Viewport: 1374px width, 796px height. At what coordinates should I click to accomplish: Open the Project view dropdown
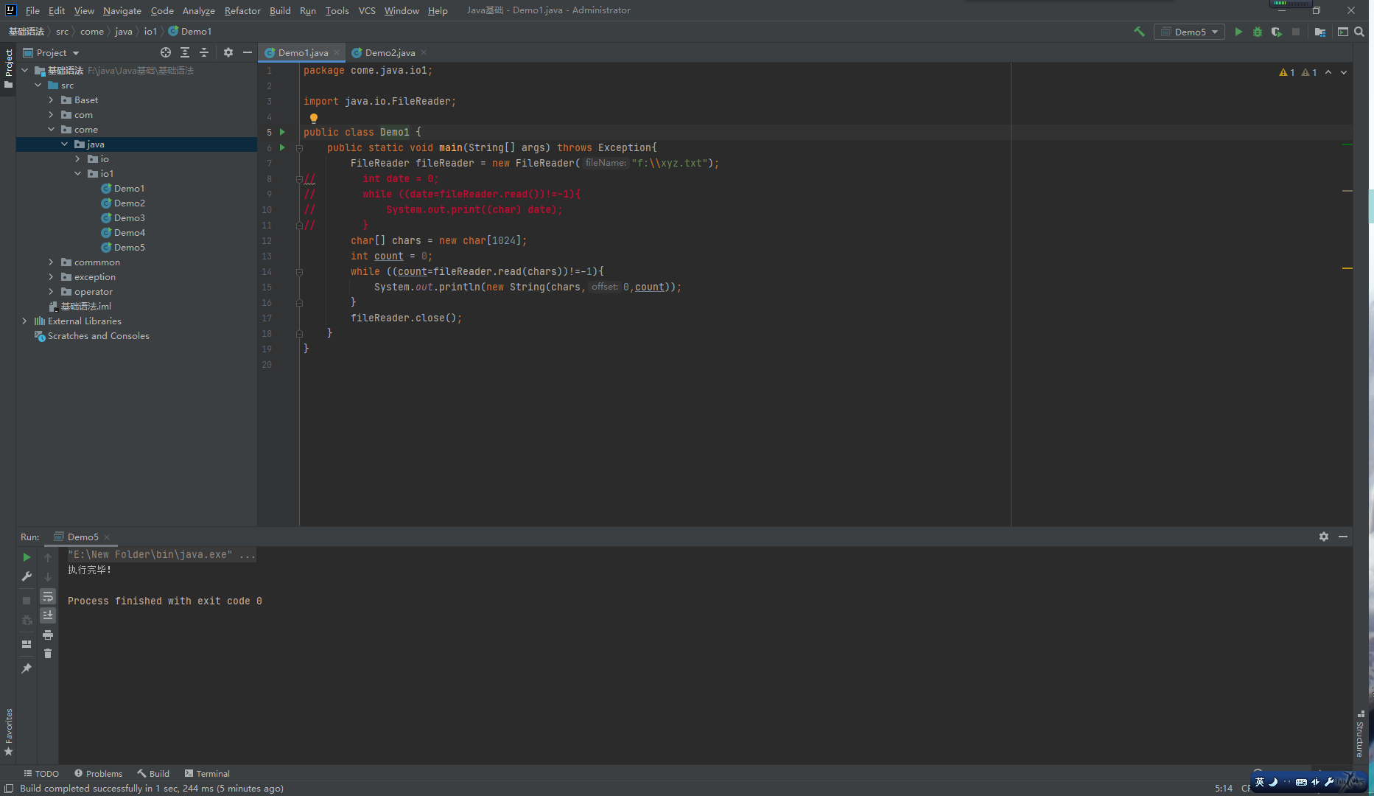coord(51,52)
